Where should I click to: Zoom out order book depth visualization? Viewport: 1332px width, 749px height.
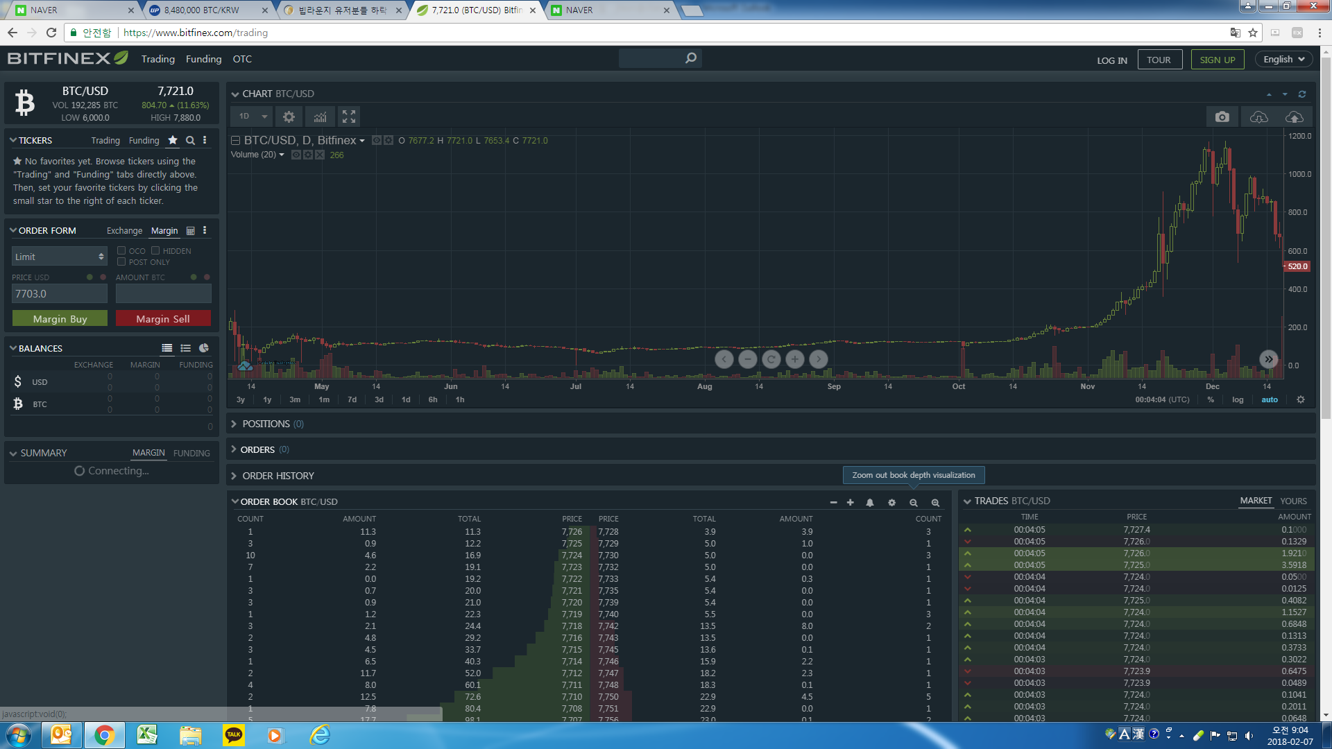[x=914, y=503]
